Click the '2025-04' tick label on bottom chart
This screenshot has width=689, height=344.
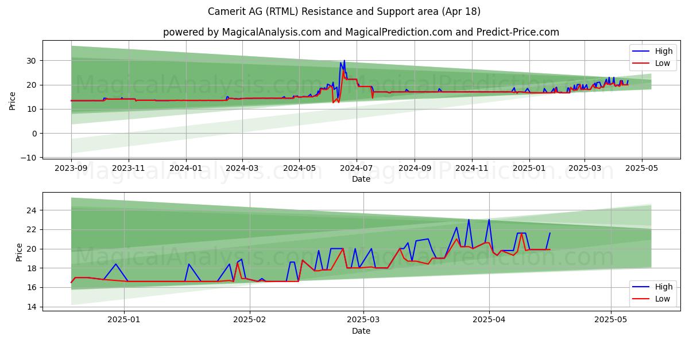point(489,321)
